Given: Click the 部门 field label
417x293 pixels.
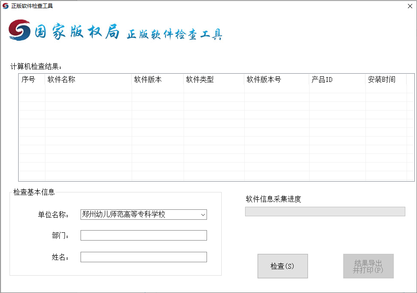Looking at the screenshot, I should [x=60, y=235].
